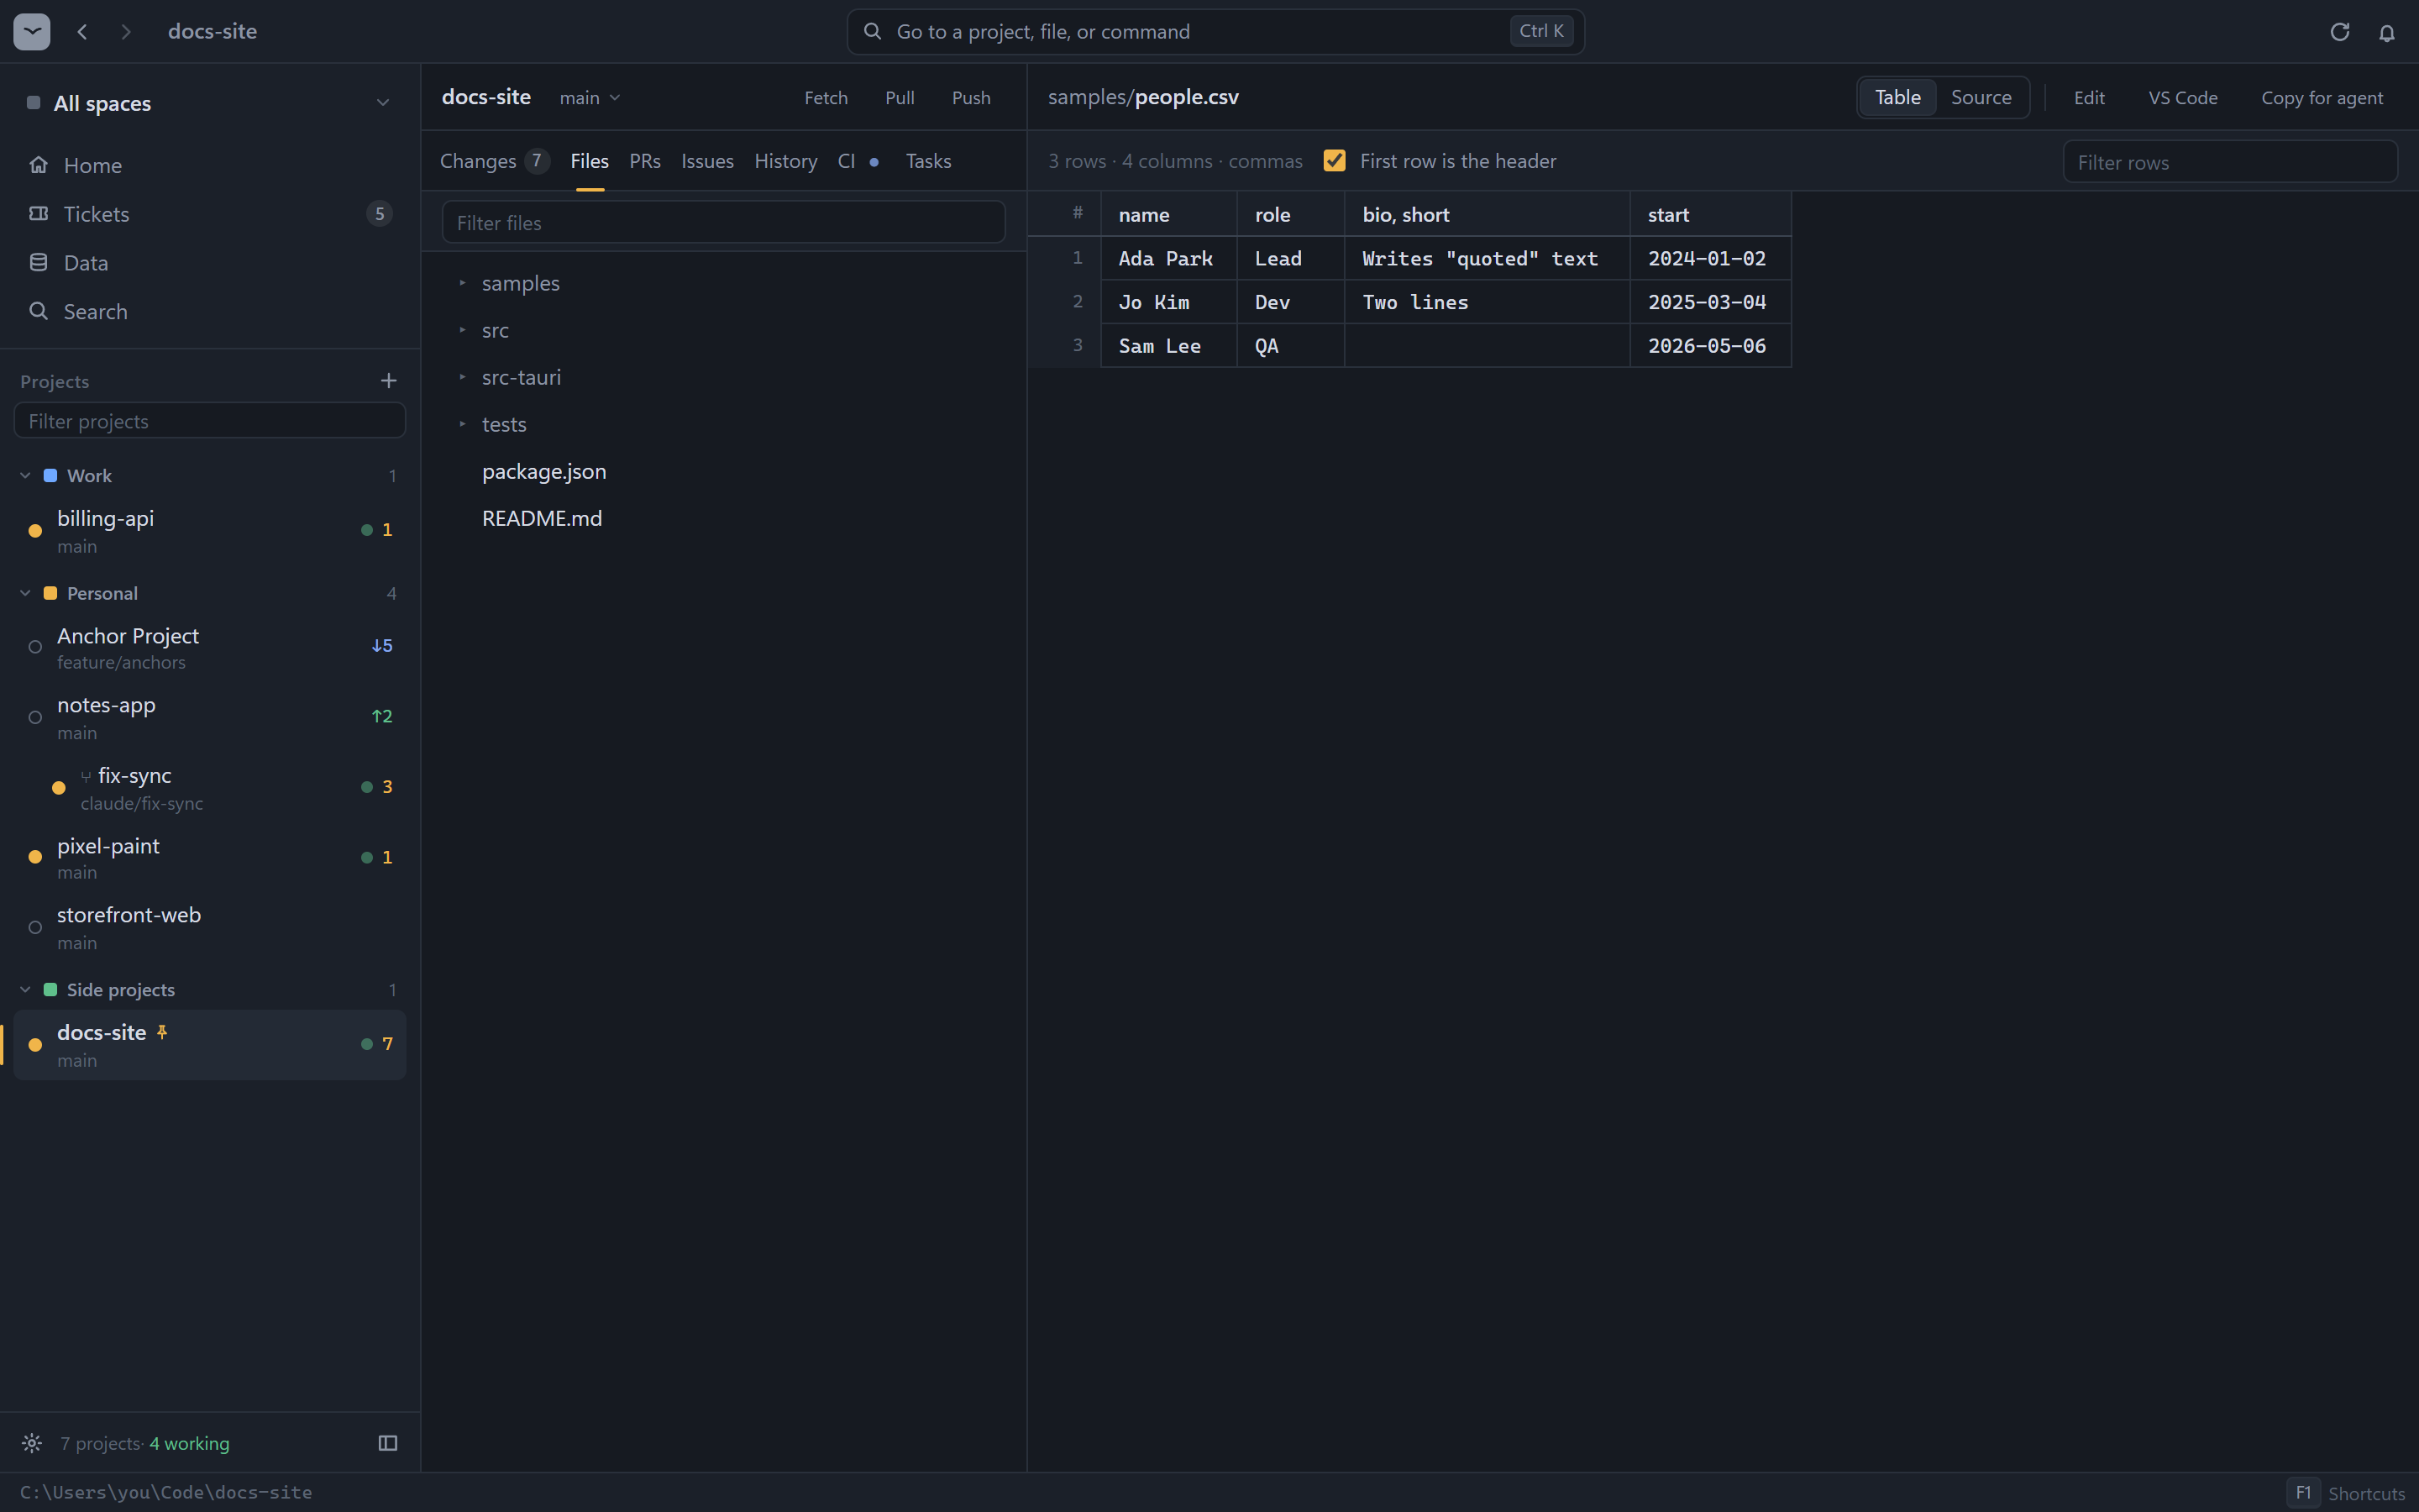Expand the samples folder

coord(724,284)
